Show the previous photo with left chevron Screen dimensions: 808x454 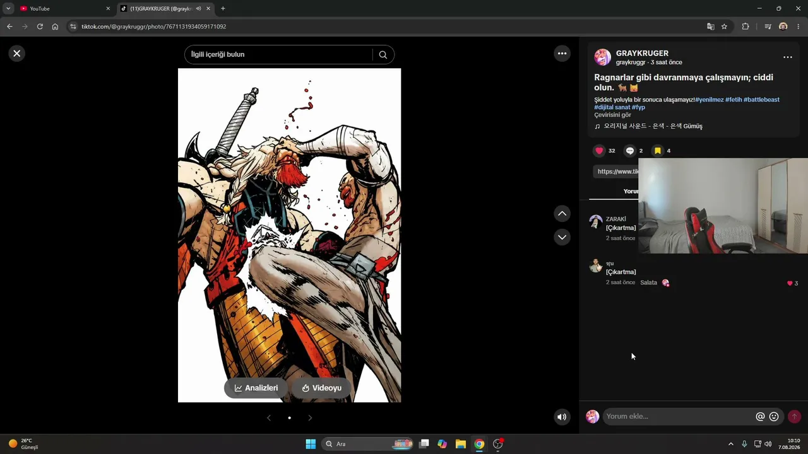click(x=269, y=418)
